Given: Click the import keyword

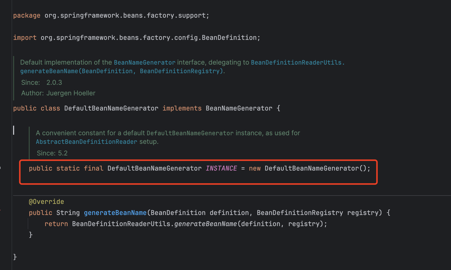Looking at the screenshot, I should click(x=25, y=38).
